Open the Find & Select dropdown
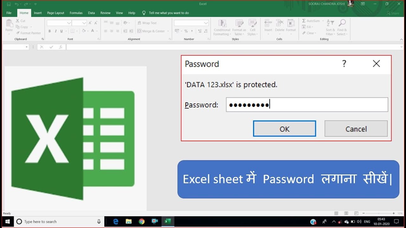The height and width of the screenshot is (228, 406). 342,28
